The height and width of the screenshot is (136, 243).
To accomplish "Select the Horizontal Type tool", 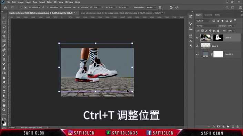I will click(x=4, y=91).
